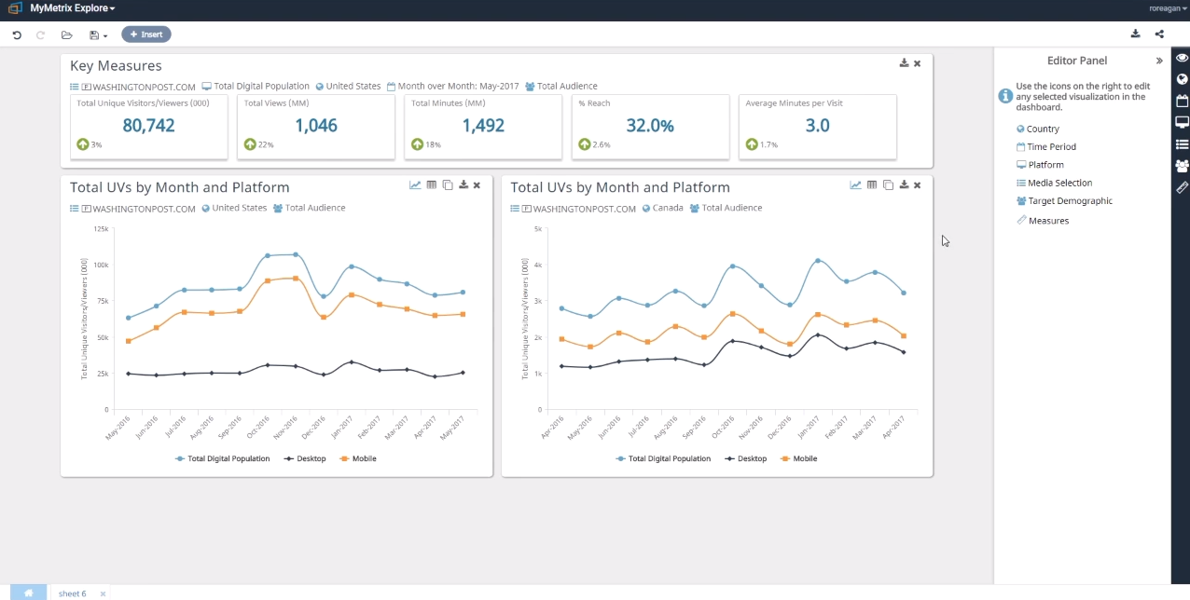Select the Measures pencil icon

pyautogui.click(x=1021, y=220)
